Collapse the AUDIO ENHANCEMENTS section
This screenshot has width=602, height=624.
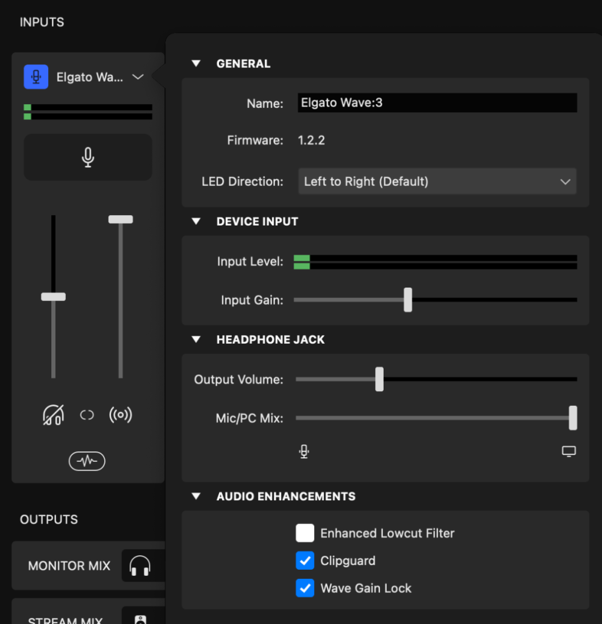(196, 496)
